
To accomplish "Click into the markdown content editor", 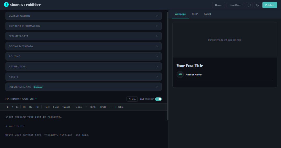I will tap(83, 129).
